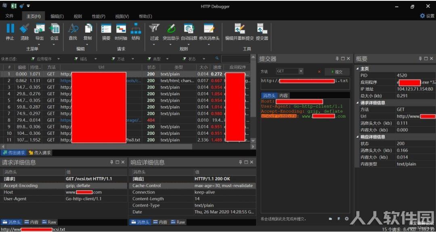Click the Excel export icon in title bar
436x232 pixels.
pos(13,6)
